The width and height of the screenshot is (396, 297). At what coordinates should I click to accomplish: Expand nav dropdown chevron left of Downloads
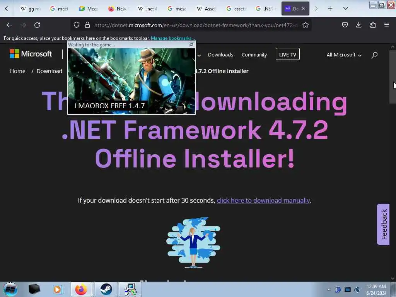click(x=199, y=55)
